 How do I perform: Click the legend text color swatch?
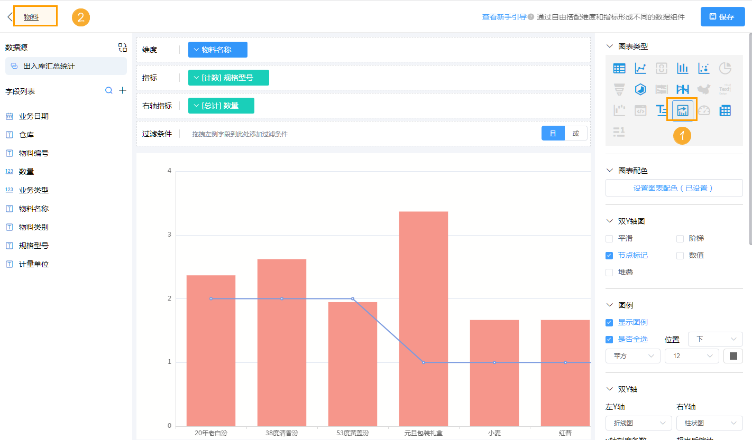click(x=733, y=356)
